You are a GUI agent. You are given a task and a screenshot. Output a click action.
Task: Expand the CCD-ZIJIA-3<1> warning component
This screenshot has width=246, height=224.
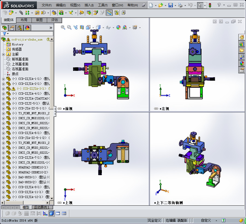point(3,89)
